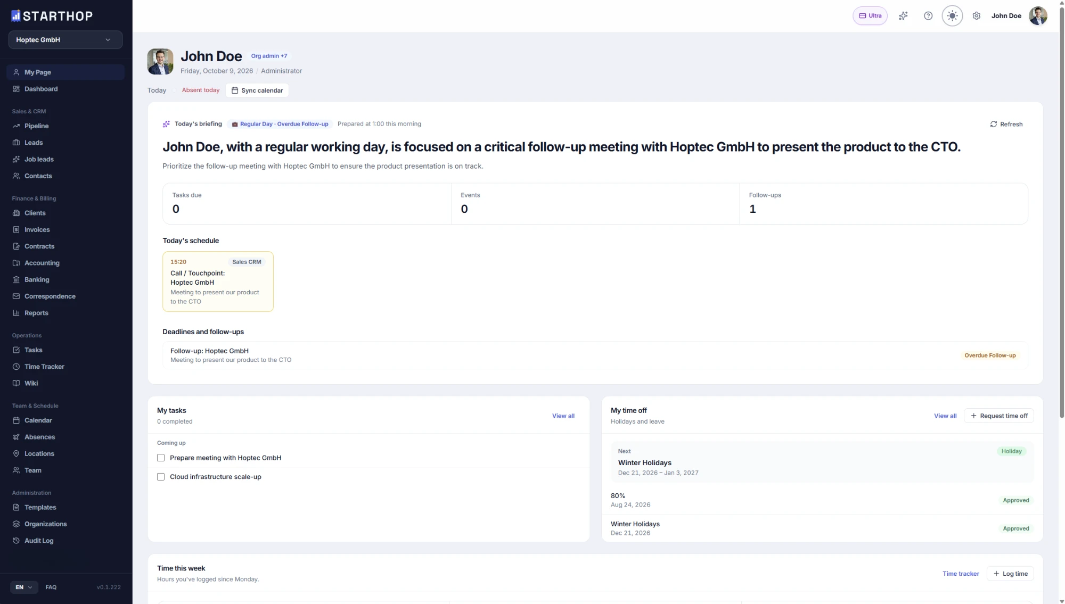The image size is (1065, 604).
Task: Expand the Org admin +7 roles badge
Action: (x=269, y=56)
